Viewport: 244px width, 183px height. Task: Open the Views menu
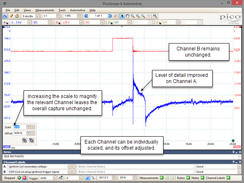click(27, 10)
